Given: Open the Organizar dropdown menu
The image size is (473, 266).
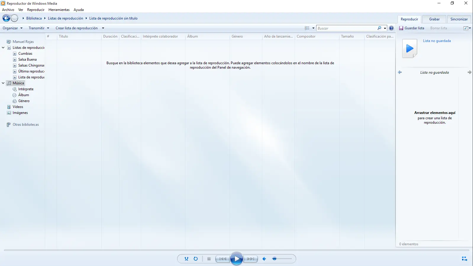Looking at the screenshot, I should 13,28.
